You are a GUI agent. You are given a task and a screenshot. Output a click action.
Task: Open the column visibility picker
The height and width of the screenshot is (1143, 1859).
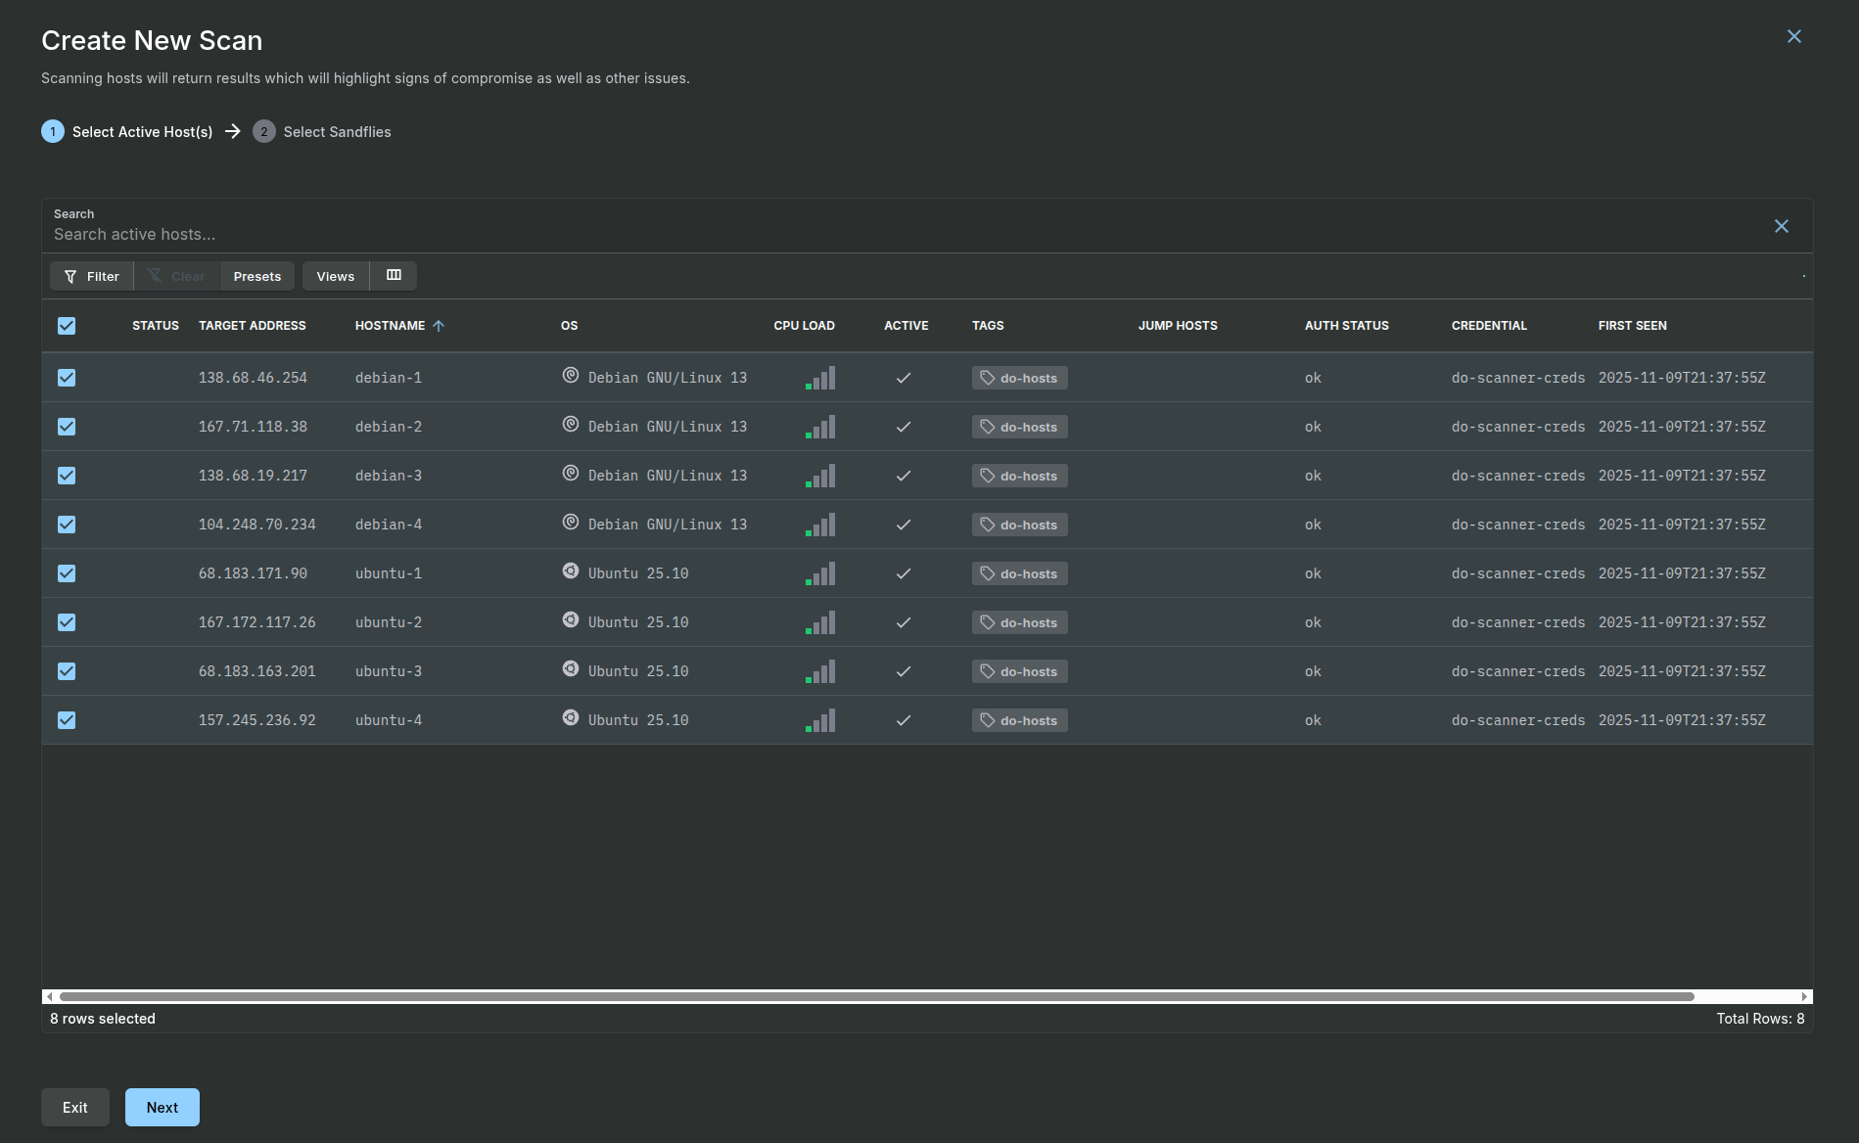click(394, 275)
